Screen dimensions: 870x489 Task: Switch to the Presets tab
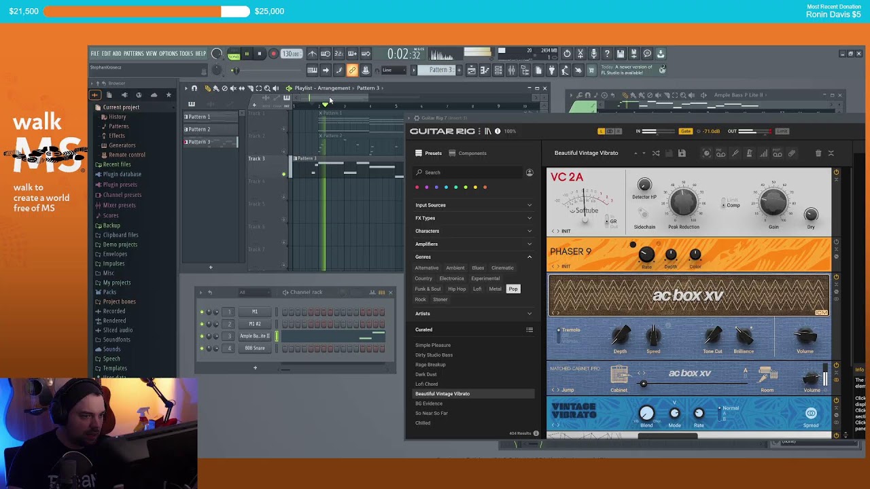coord(429,153)
